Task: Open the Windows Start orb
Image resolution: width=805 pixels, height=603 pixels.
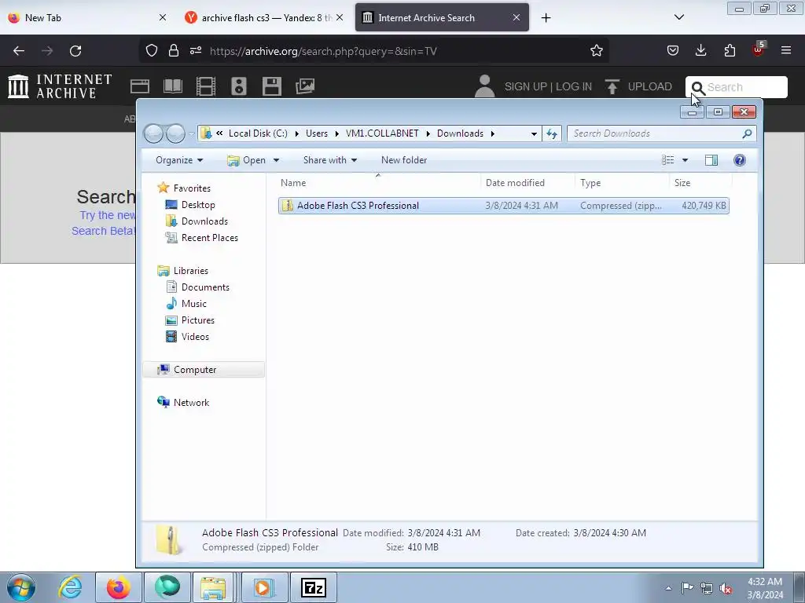Action: 21,587
